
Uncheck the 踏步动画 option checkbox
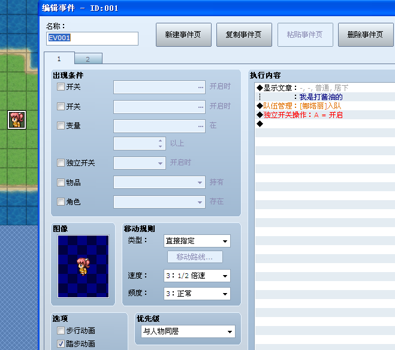(x=61, y=343)
